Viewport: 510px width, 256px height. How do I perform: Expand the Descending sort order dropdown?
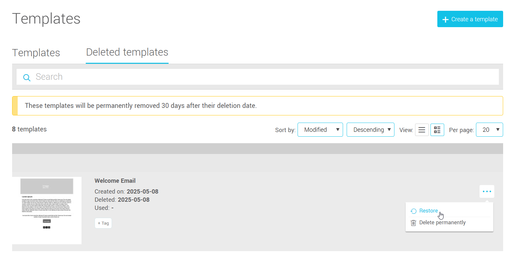(370, 130)
